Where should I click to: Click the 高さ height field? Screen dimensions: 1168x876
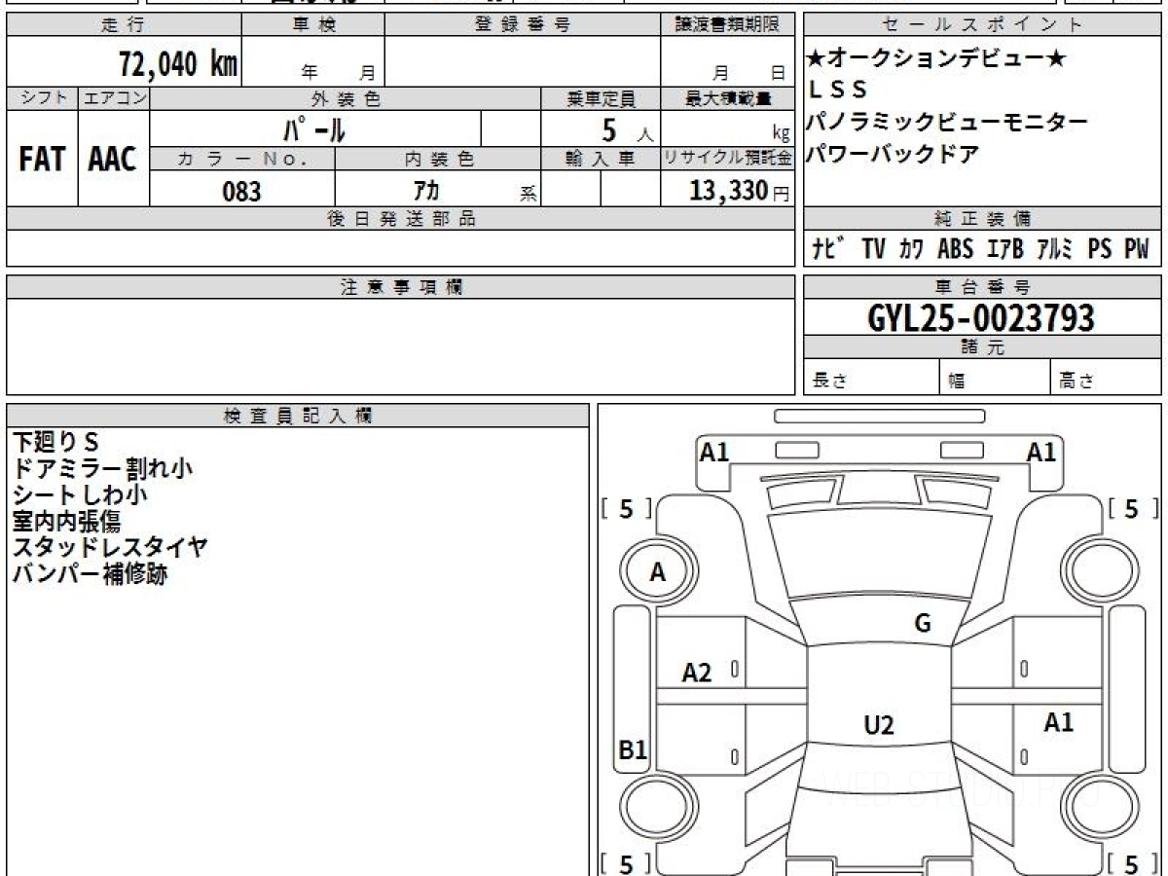click(x=1107, y=378)
